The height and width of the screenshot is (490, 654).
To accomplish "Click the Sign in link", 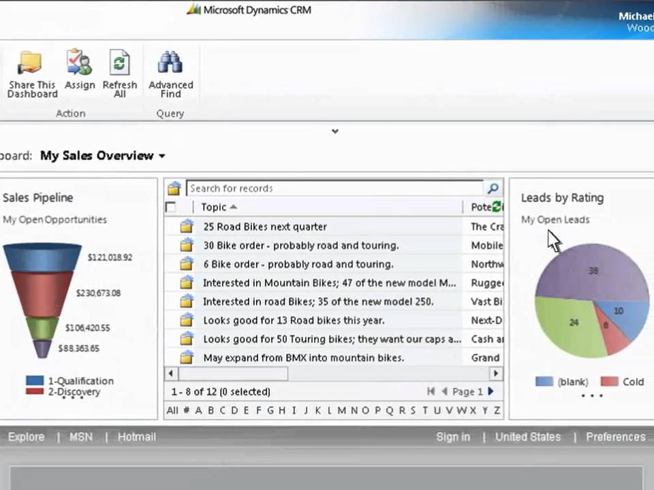I will point(453,437).
